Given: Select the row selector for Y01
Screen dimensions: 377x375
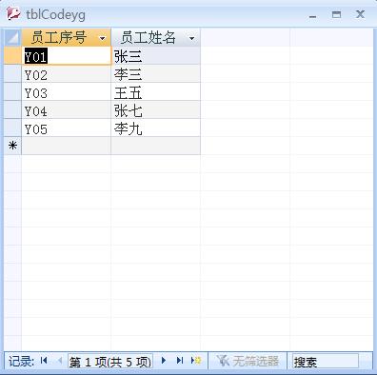Looking at the screenshot, I should pos(12,56).
